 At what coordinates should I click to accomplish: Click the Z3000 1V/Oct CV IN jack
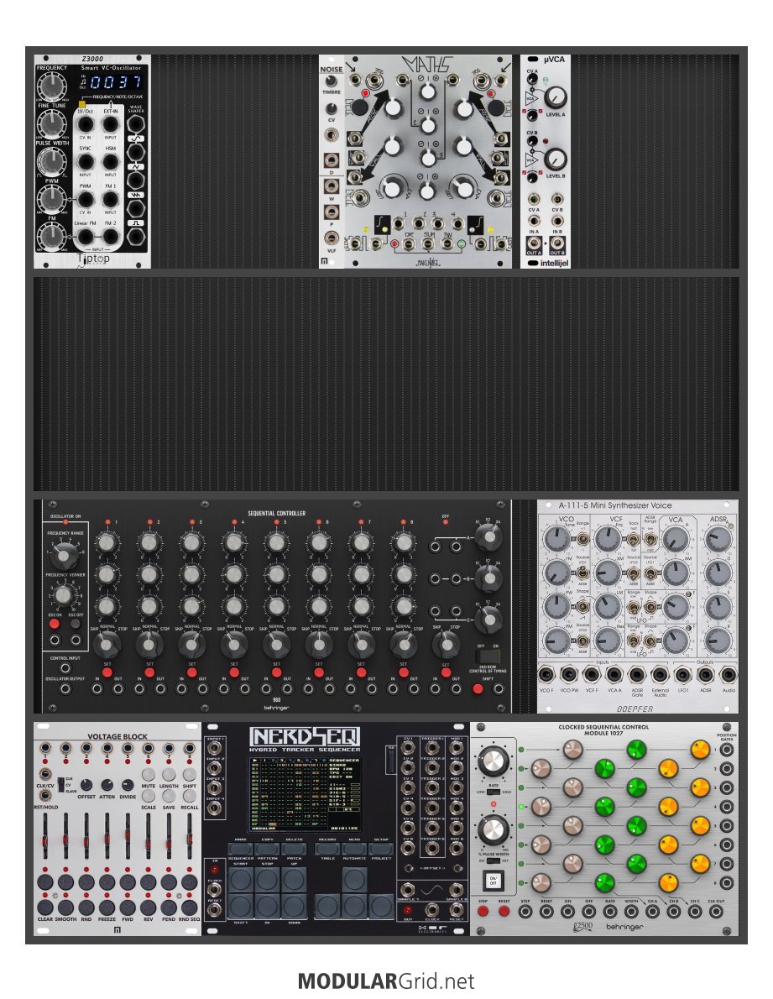tap(86, 125)
